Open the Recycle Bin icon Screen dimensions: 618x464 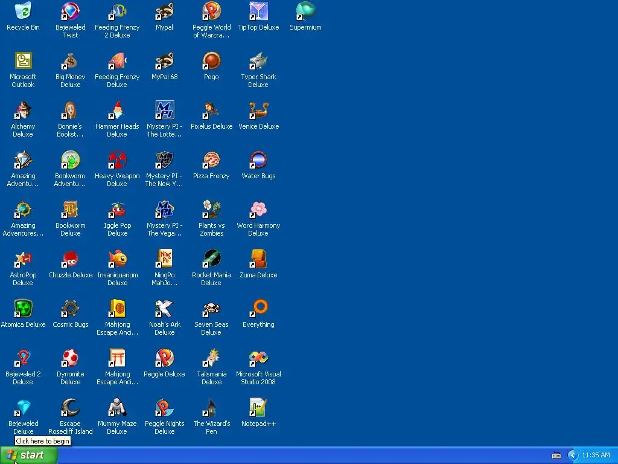pos(23,11)
